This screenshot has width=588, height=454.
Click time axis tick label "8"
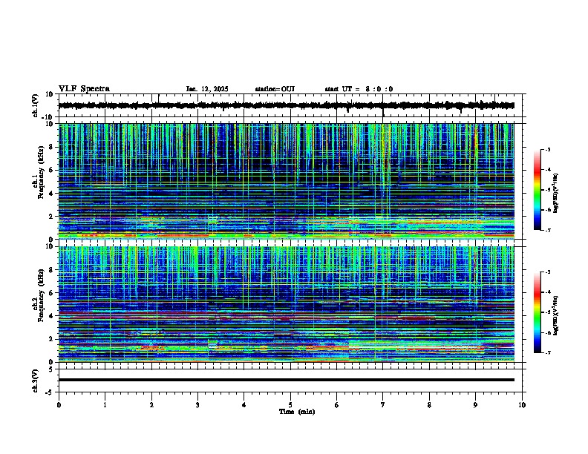(x=429, y=405)
